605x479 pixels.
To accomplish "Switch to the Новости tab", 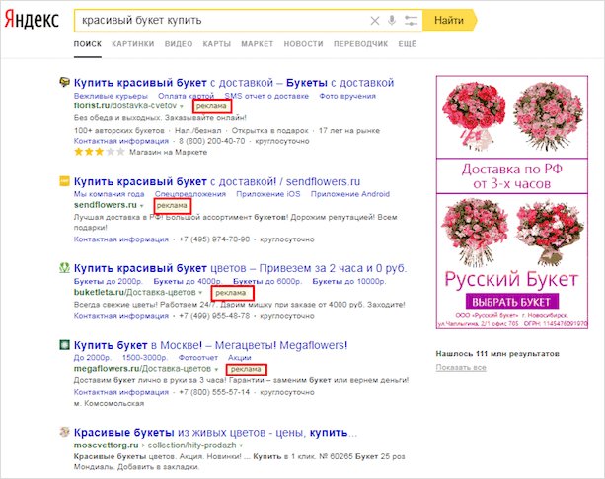I will coord(302,45).
